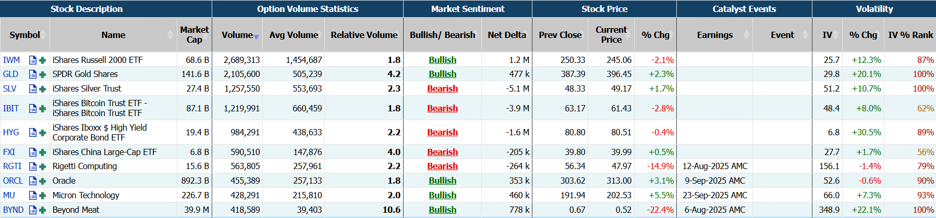Sort by the IV % Rank column header
Image resolution: width=936 pixels, height=218 pixels.
(x=910, y=35)
